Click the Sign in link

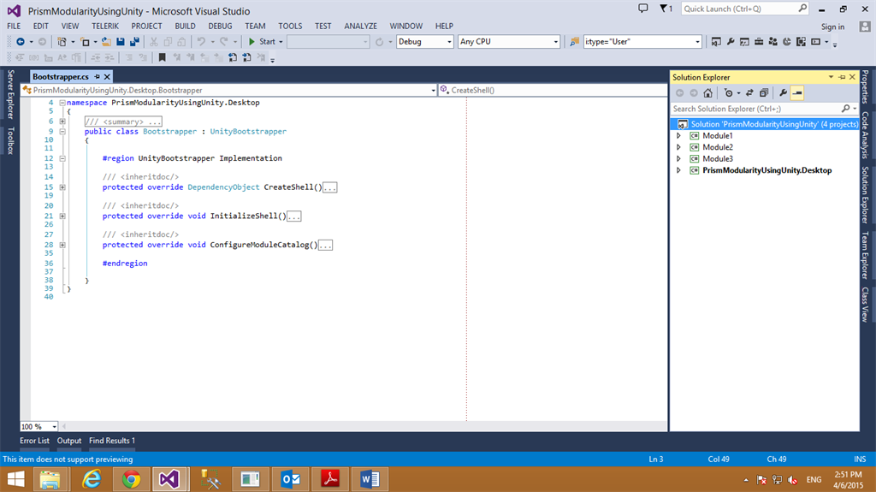(x=832, y=27)
